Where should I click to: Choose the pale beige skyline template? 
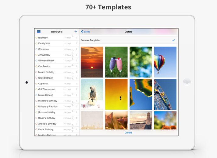pyautogui.click(x=92, y=120)
